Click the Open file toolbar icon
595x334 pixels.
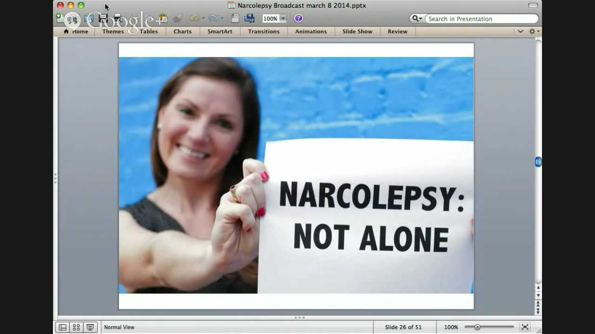88,19
